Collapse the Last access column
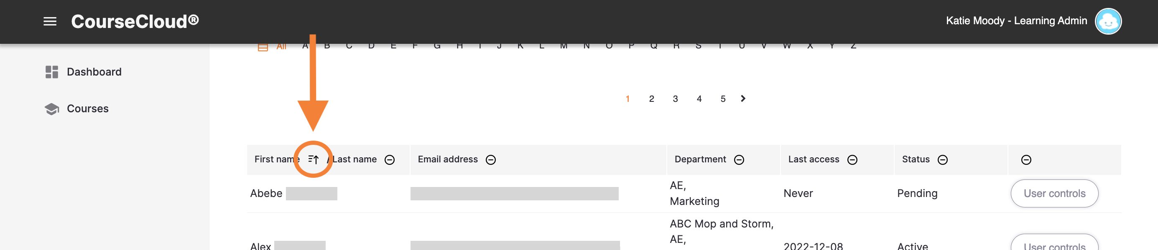 (852, 160)
